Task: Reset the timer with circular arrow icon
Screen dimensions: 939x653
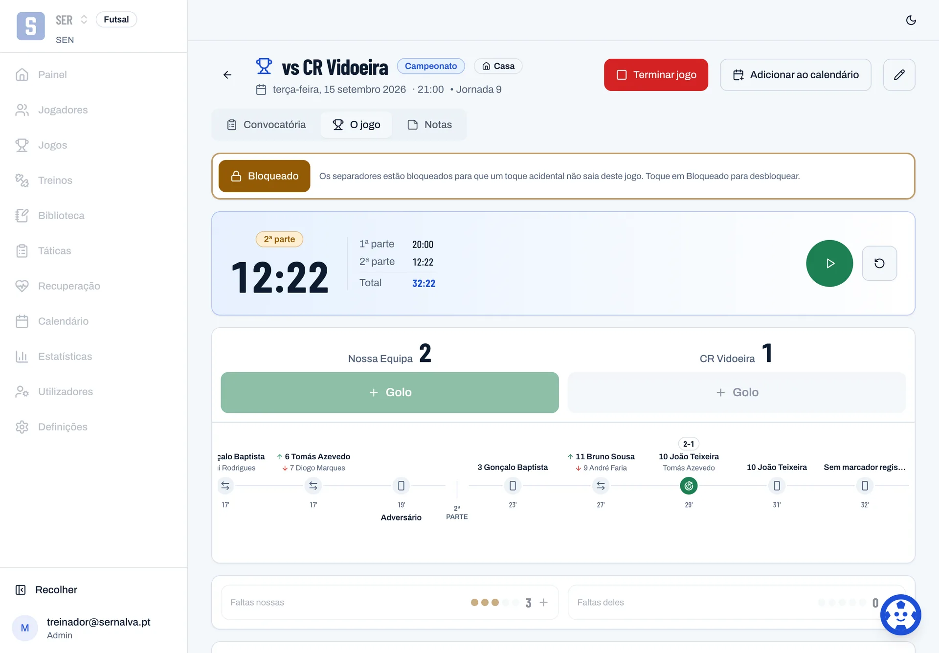Action: 879,263
